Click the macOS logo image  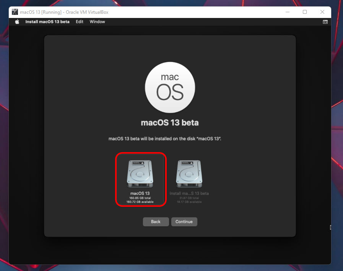pos(170,87)
